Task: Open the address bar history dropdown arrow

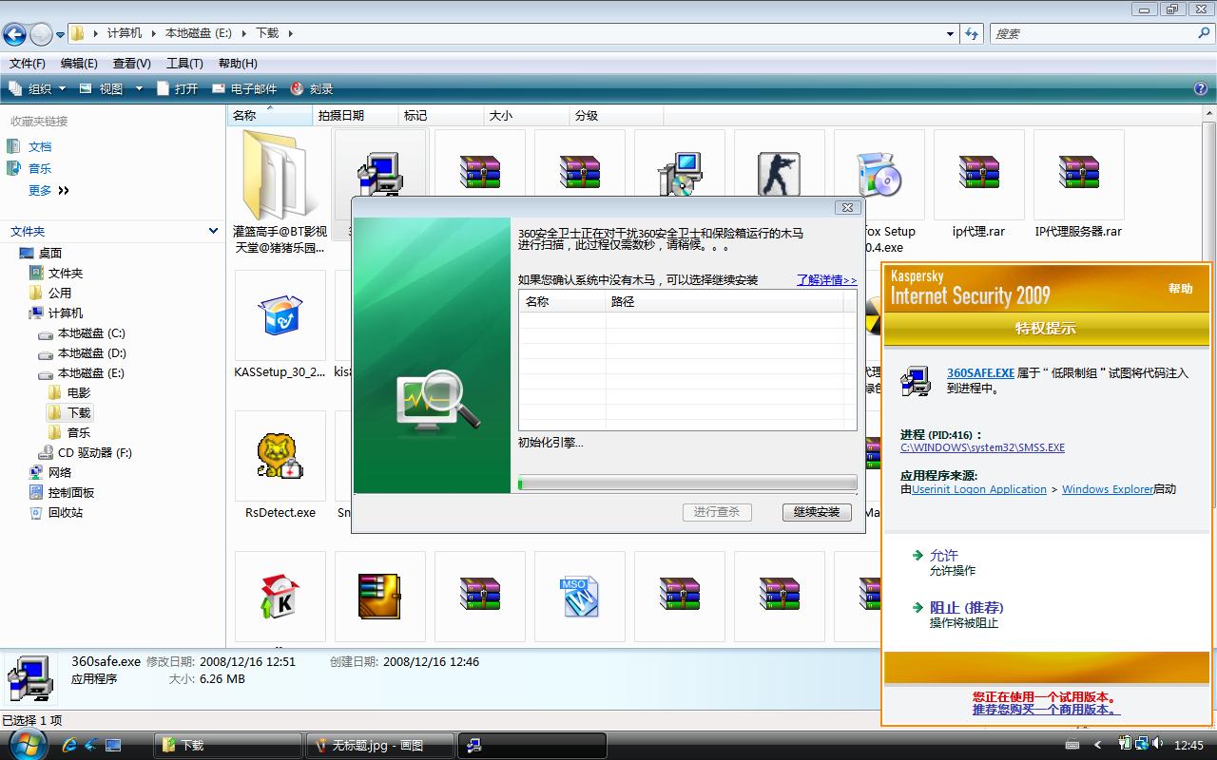Action: (x=950, y=33)
